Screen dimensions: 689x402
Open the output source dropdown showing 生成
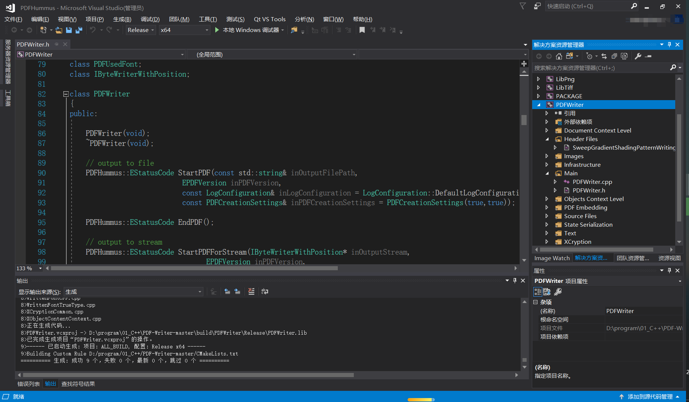pyautogui.click(x=133, y=291)
